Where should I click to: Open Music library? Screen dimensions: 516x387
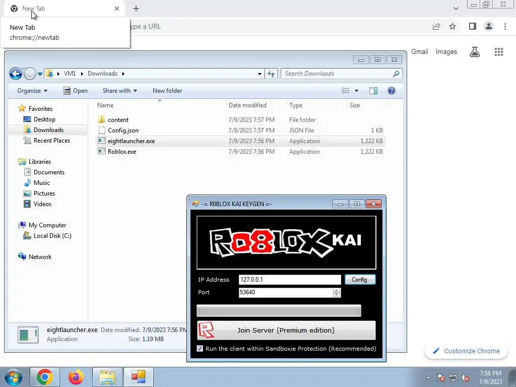[x=37, y=182]
